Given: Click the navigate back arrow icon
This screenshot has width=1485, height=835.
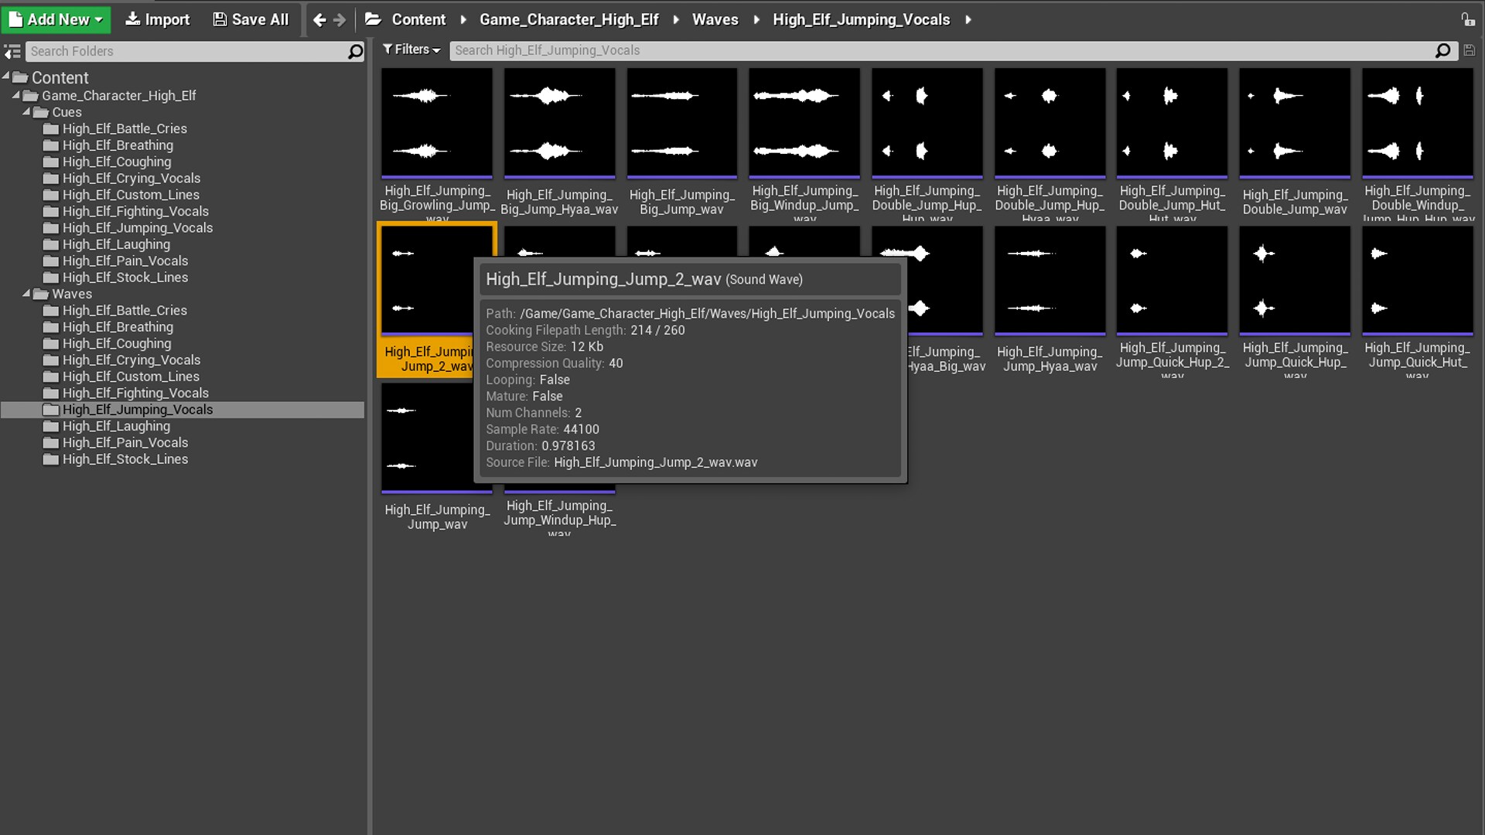Looking at the screenshot, I should (319, 20).
